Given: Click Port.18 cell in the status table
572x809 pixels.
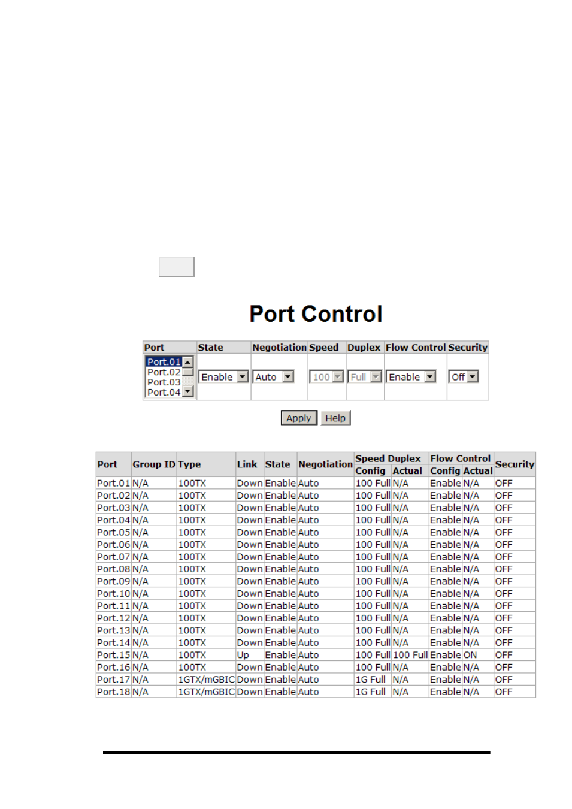Looking at the screenshot, I should pos(113,692).
